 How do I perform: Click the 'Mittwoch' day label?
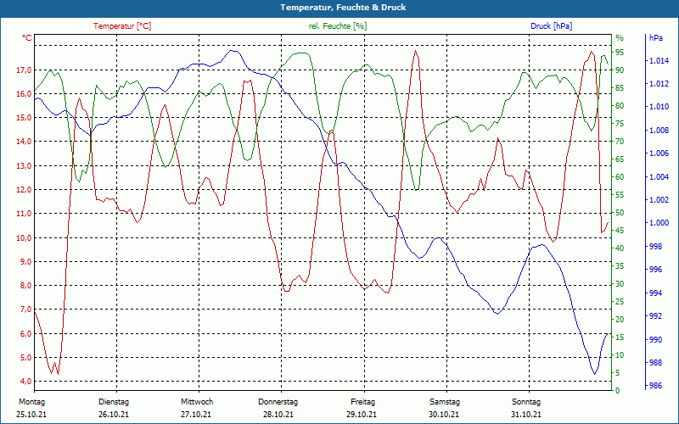[x=197, y=402]
